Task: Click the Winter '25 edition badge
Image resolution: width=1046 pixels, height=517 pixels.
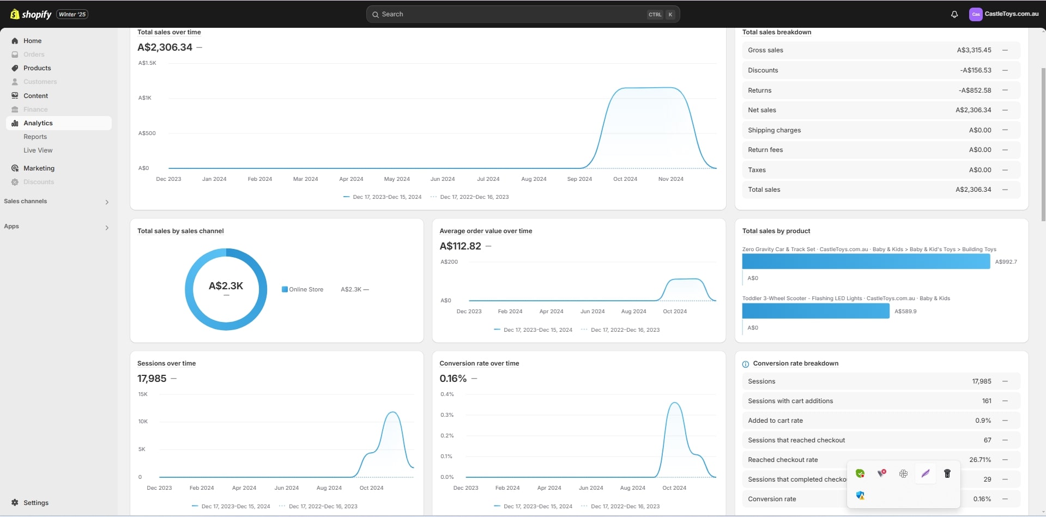Action: (72, 14)
